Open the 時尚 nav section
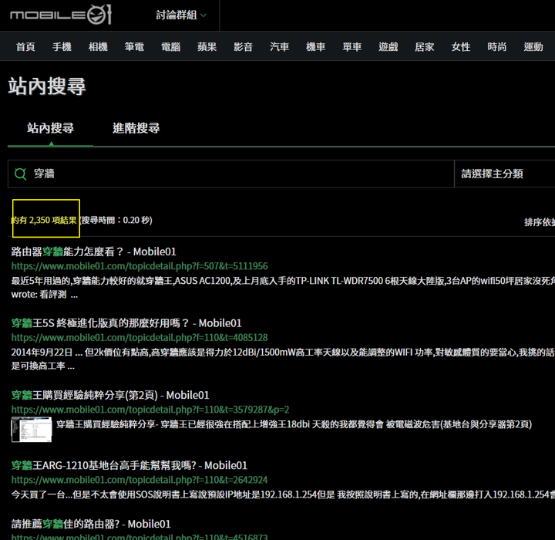555x540 pixels. (497, 46)
